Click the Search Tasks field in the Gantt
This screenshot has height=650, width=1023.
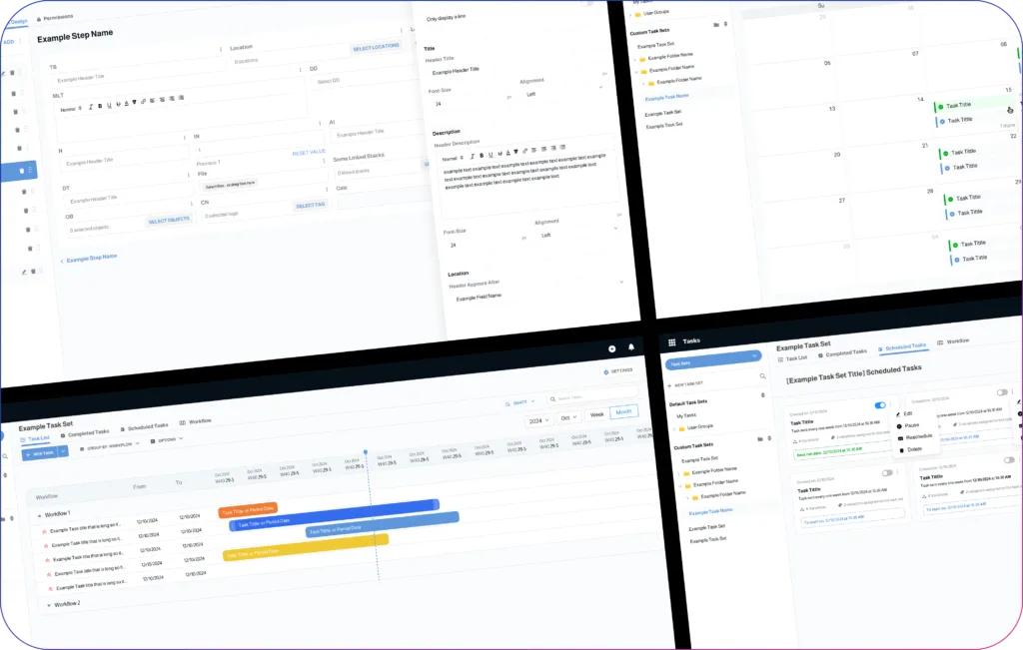[x=592, y=395]
